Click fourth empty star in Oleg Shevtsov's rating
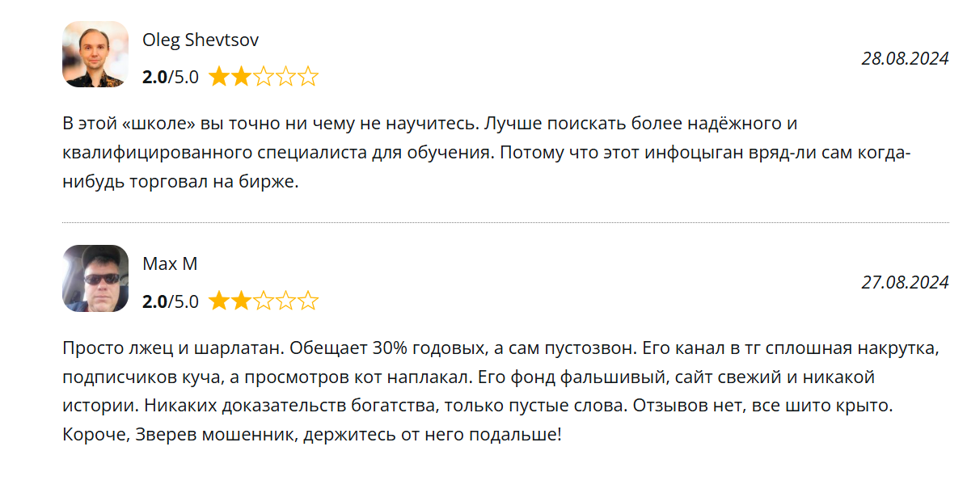This screenshot has height=493, width=967. point(285,78)
